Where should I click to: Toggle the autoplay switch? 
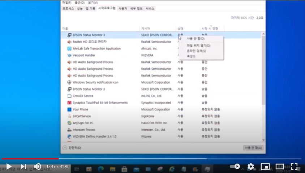(x=235, y=166)
